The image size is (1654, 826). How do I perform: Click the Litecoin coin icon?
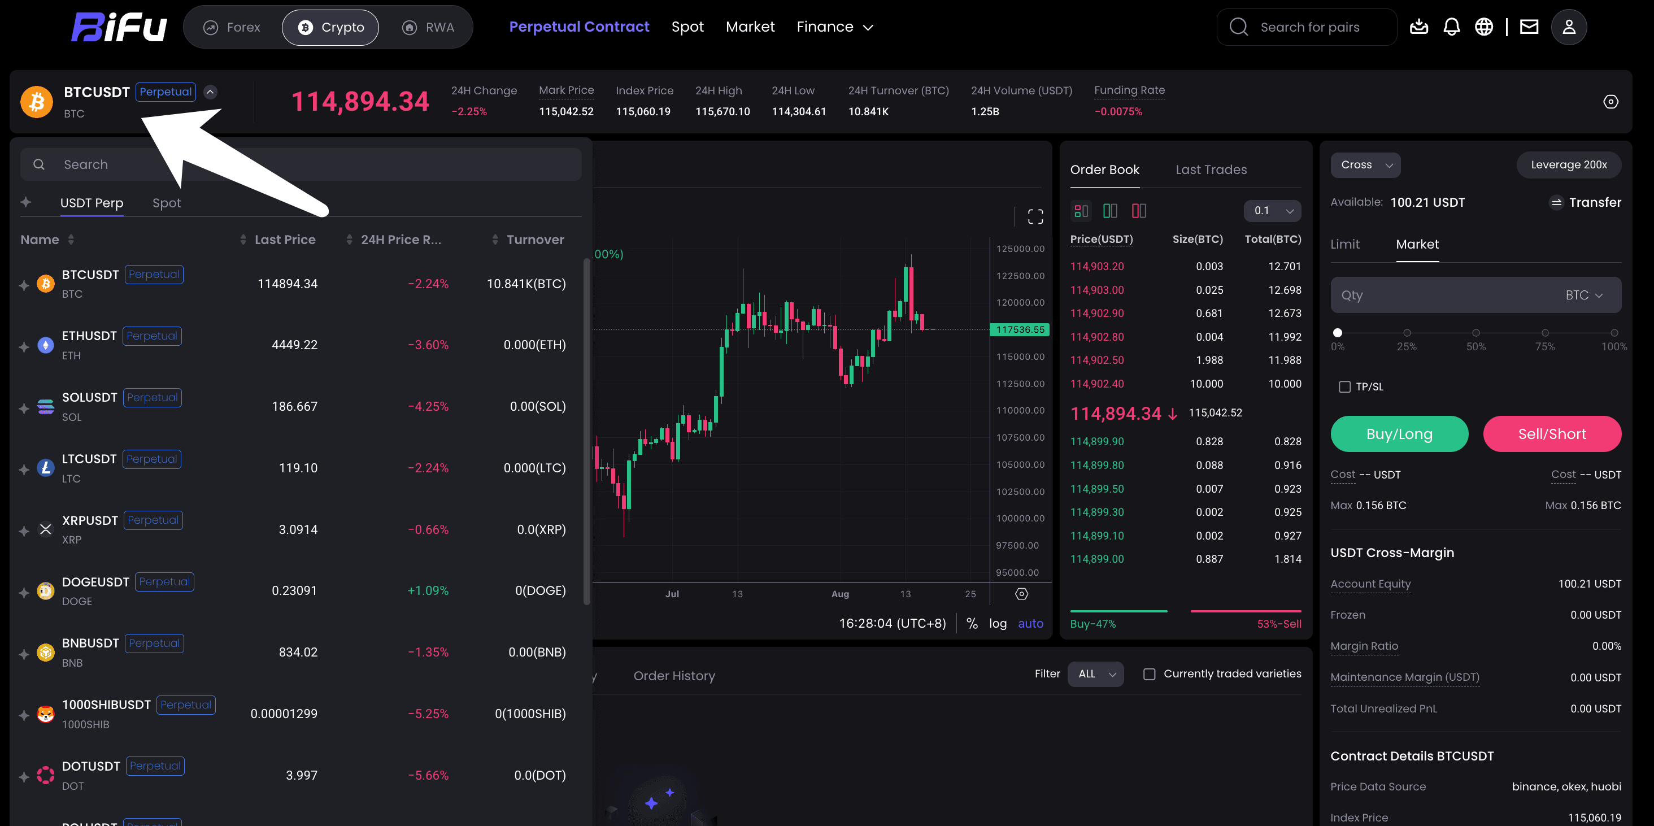click(x=46, y=468)
